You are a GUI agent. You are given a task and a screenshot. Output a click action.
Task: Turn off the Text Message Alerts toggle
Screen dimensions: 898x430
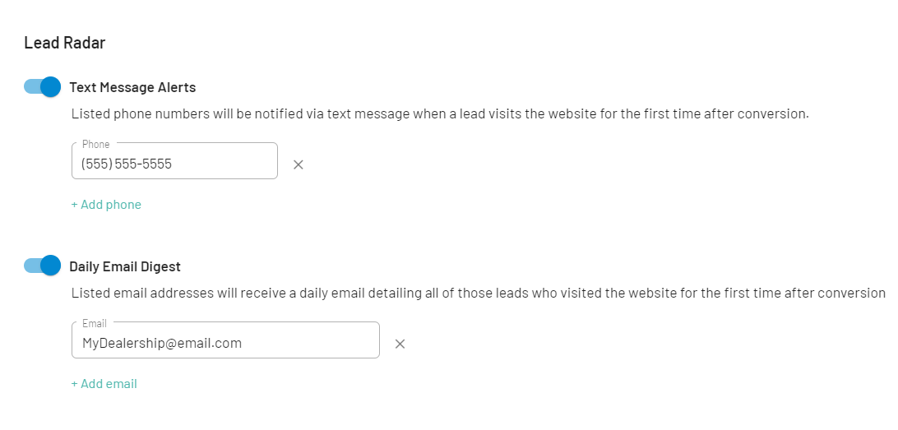(42, 86)
